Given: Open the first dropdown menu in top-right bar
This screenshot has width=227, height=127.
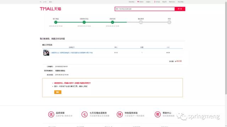Looking at the screenshot, I should click(x=132, y=2).
